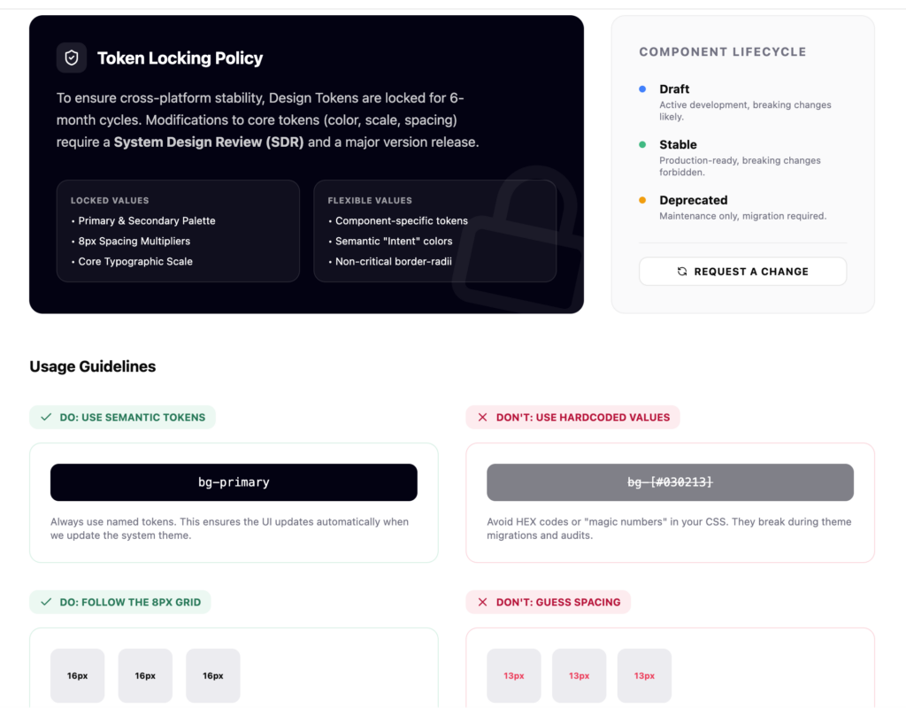906x708 pixels.
Task: Click the Usage Guidelines heading
Action: [93, 366]
